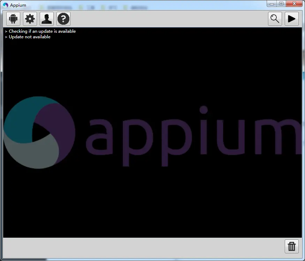Open Developer Settings via the person silhouette icon

click(x=47, y=19)
